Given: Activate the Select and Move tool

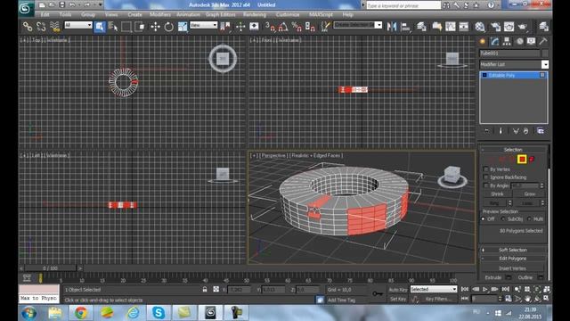Looking at the screenshot, I should [x=155, y=27].
